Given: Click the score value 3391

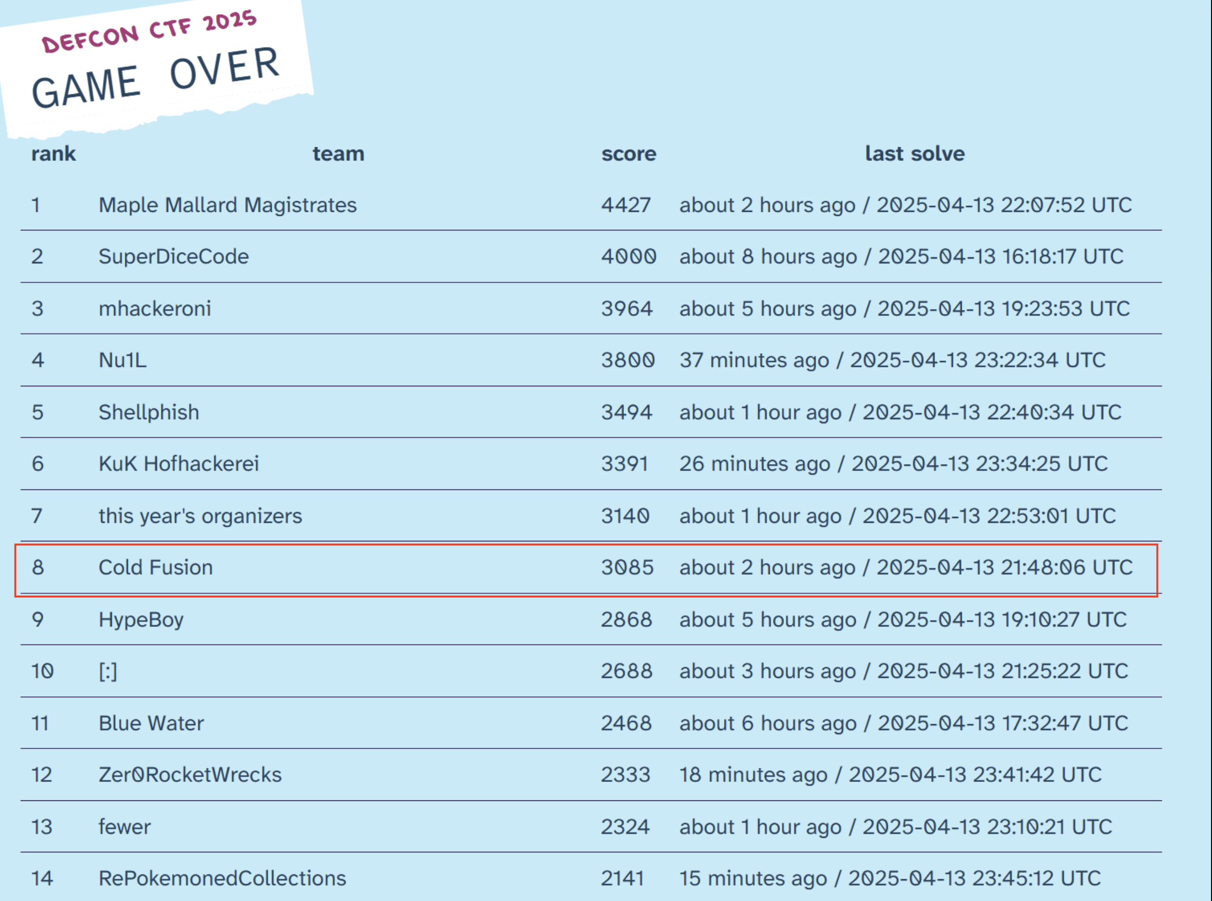Looking at the screenshot, I should coord(624,464).
